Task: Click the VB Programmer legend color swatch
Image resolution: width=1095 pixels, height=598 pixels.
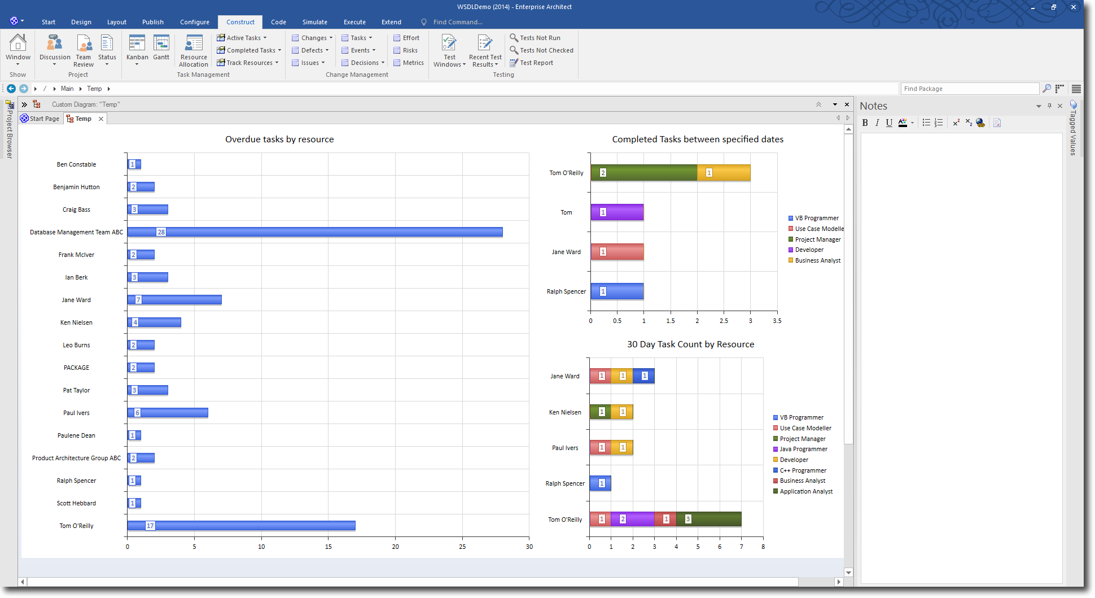Action: click(x=791, y=218)
